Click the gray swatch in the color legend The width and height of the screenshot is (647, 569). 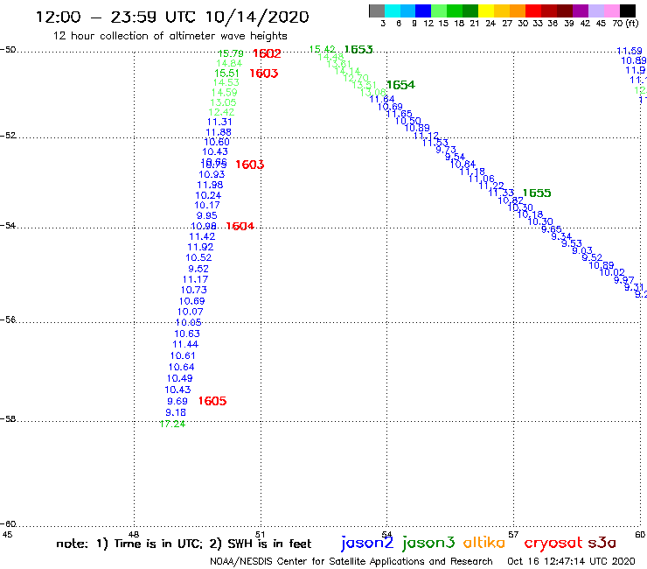[377, 11]
